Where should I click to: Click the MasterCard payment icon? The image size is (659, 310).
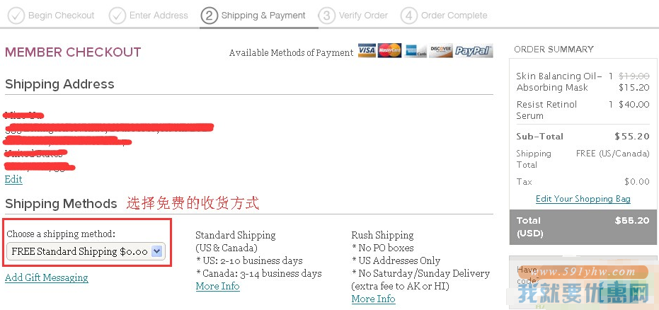click(x=389, y=50)
